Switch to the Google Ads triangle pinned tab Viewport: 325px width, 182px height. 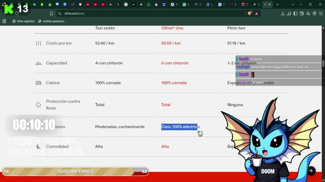click(50, 4)
